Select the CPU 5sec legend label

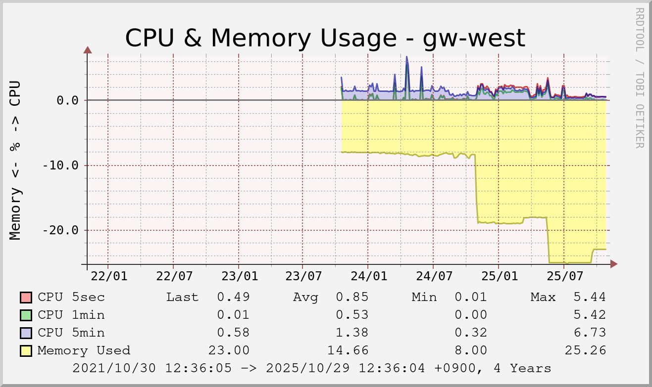[71, 298]
